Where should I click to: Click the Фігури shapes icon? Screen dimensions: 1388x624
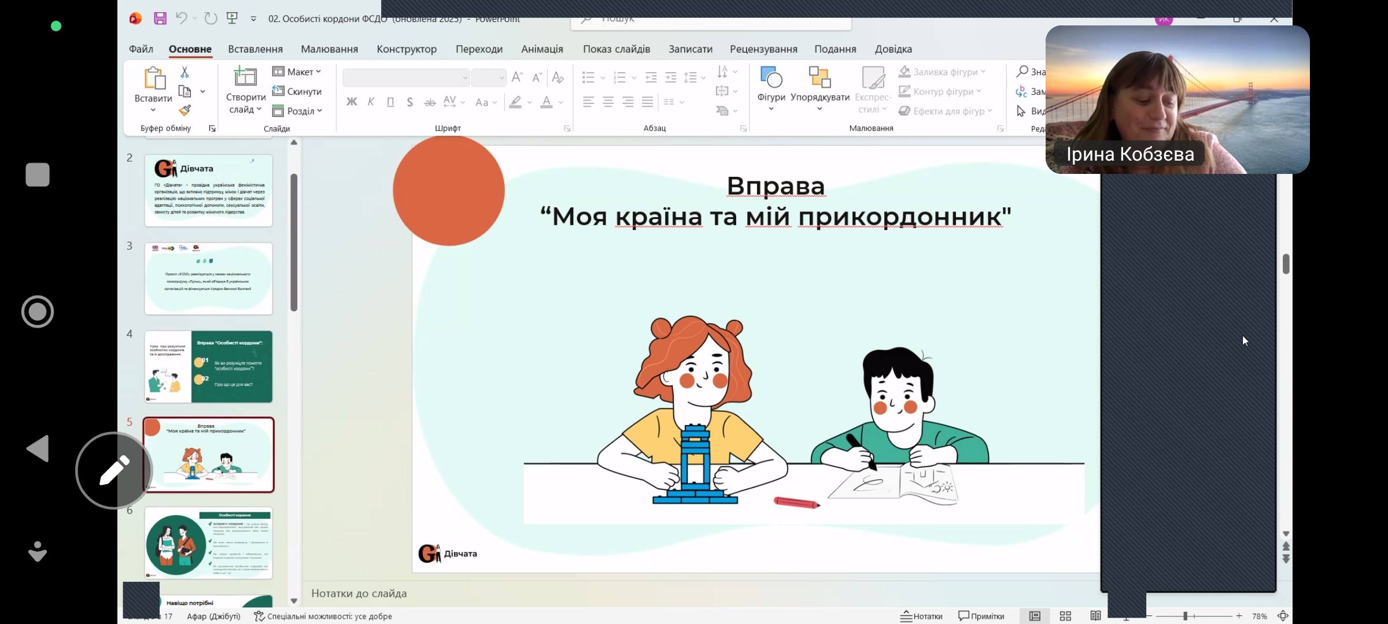tap(771, 78)
